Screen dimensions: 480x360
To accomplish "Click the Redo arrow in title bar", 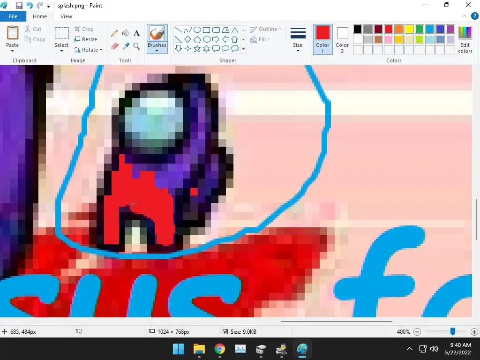I will click(39, 6).
